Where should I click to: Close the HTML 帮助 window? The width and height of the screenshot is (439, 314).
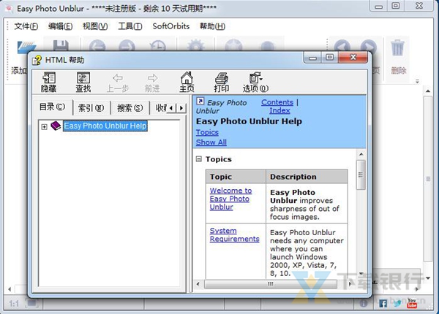tap(353, 57)
